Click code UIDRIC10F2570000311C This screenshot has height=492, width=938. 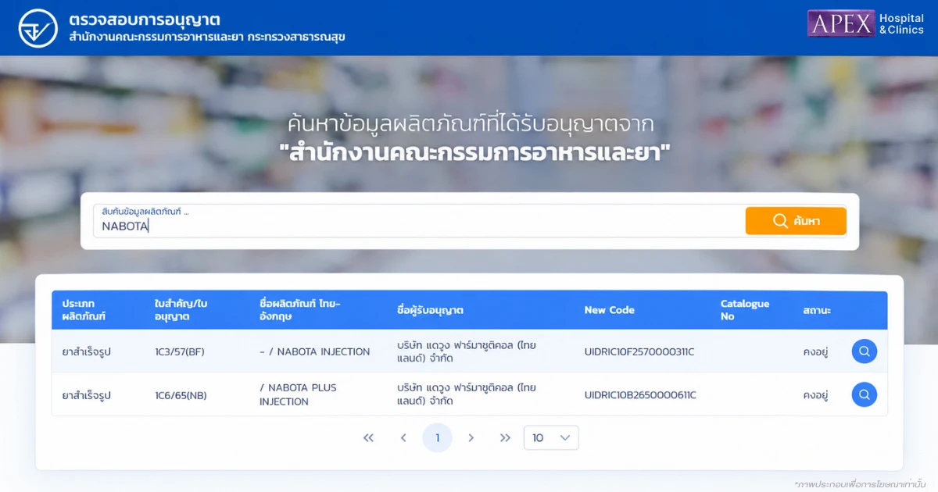pos(639,352)
